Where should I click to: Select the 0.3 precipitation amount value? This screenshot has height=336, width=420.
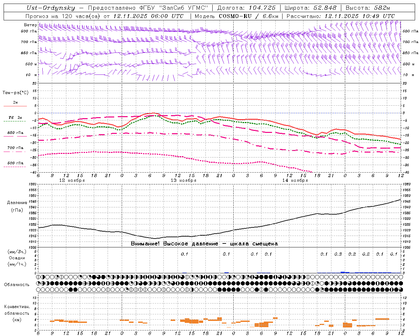338,254
